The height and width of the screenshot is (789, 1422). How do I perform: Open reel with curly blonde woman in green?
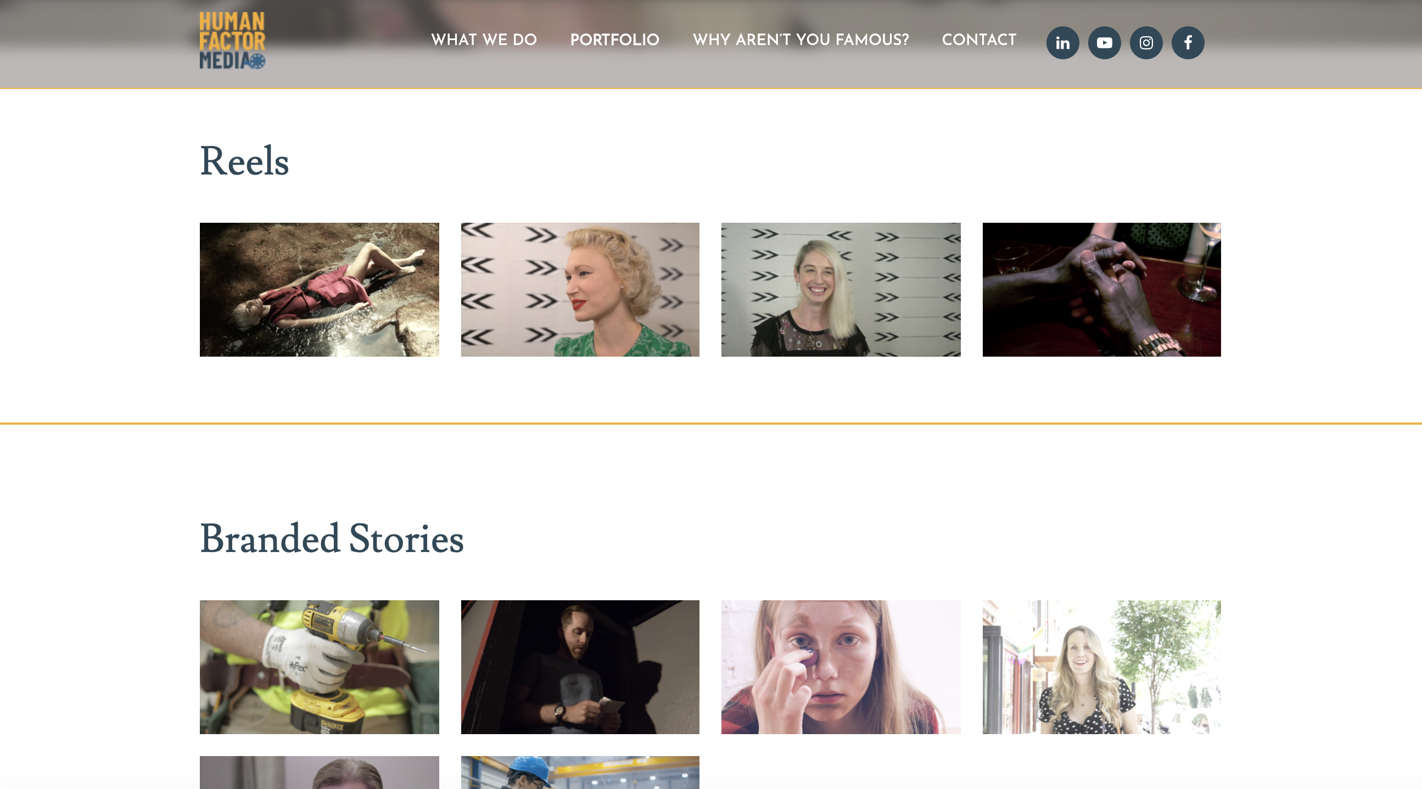point(580,290)
